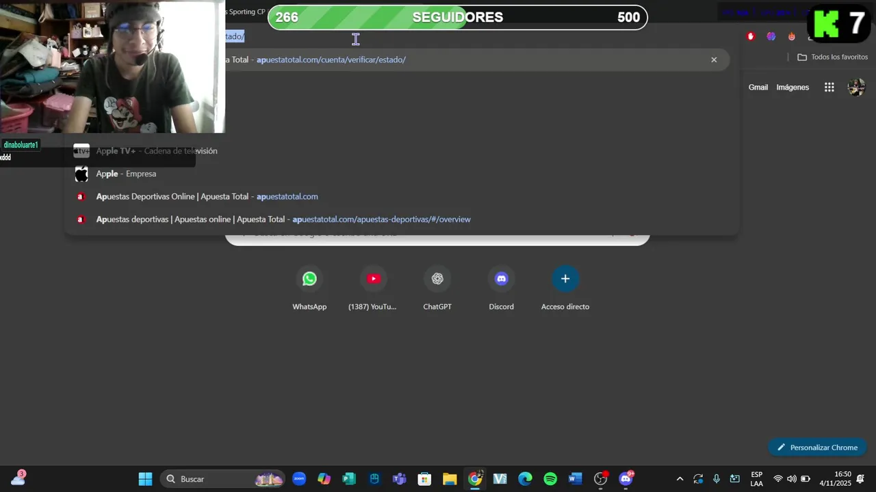Open the weather widget on taskbar
This screenshot has height=492, width=876.
[18, 478]
